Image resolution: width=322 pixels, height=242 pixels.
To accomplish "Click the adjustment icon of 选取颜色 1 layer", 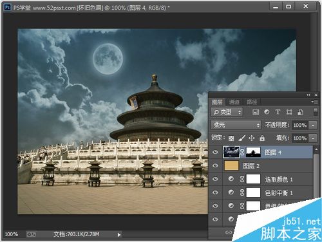I will (231, 179).
